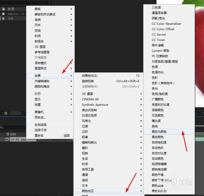Open the 抠像 effect category
Image resolution: width=204 pixels, height=196 pixels.
[x=109, y=137]
